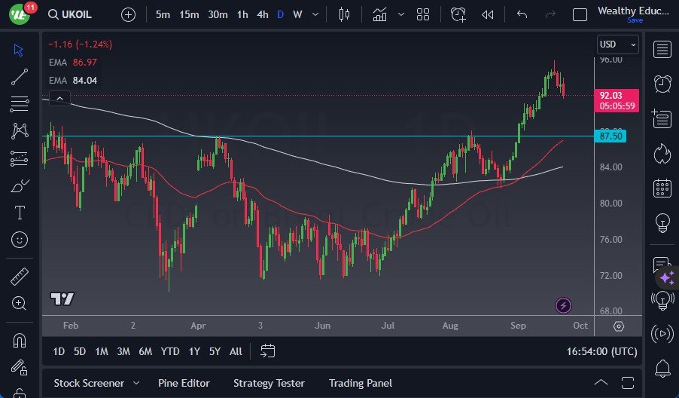Select the text annotation tool

(20, 213)
